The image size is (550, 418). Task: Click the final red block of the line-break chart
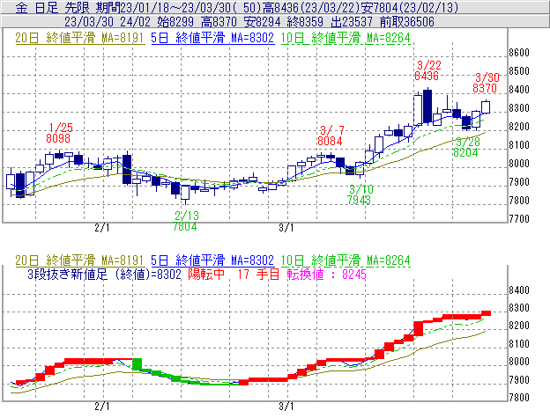point(486,313)
